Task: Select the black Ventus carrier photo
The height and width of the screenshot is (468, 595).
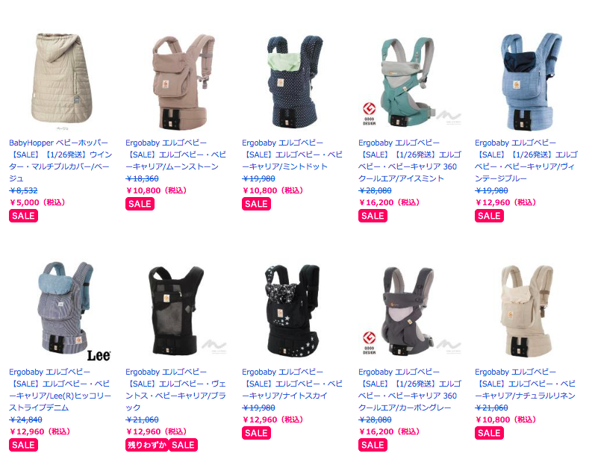Action: 175,311
